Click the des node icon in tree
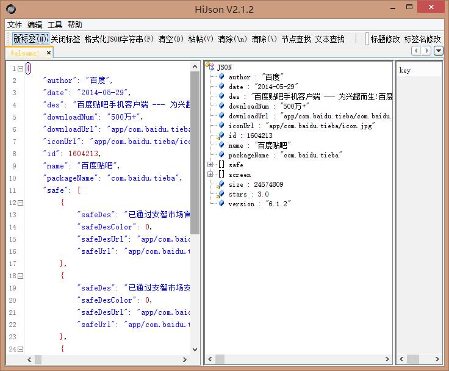This screenshot has width=449, height=371. (x=221, y=96)
